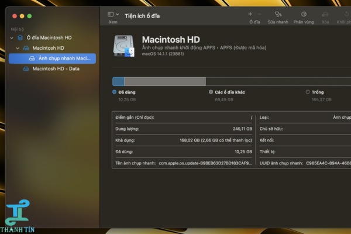Click the Đã dùng 10,25 GB table value
The height and width of the screenshot is (234, 351).
point(243,152)
